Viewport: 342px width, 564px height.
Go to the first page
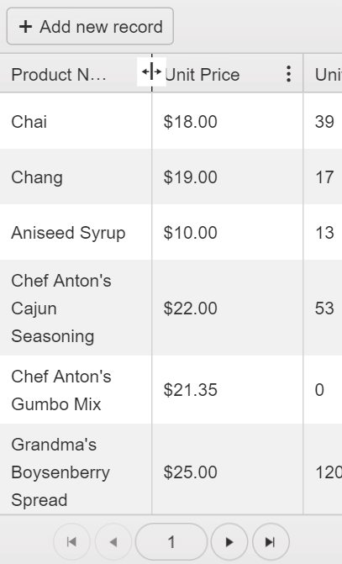[71, 541]
